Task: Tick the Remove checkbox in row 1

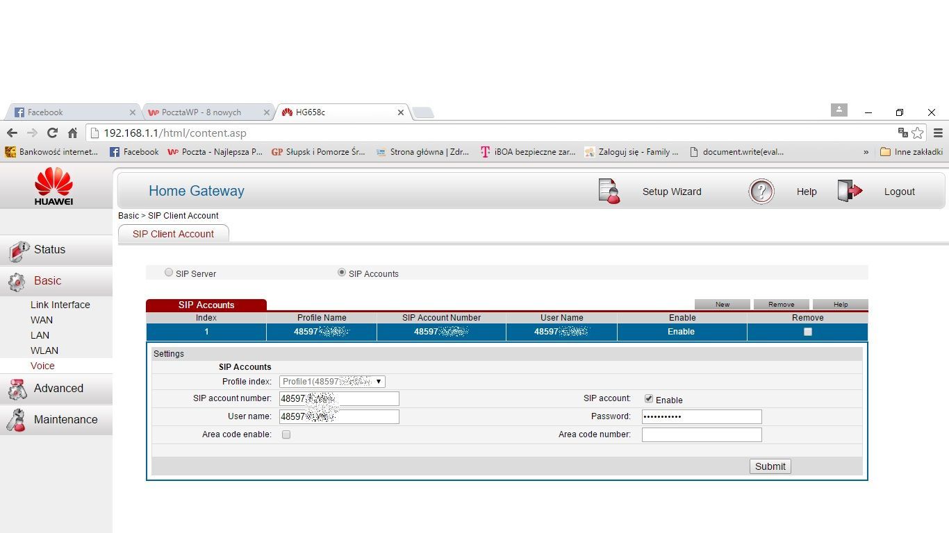Action: point(807,332)
